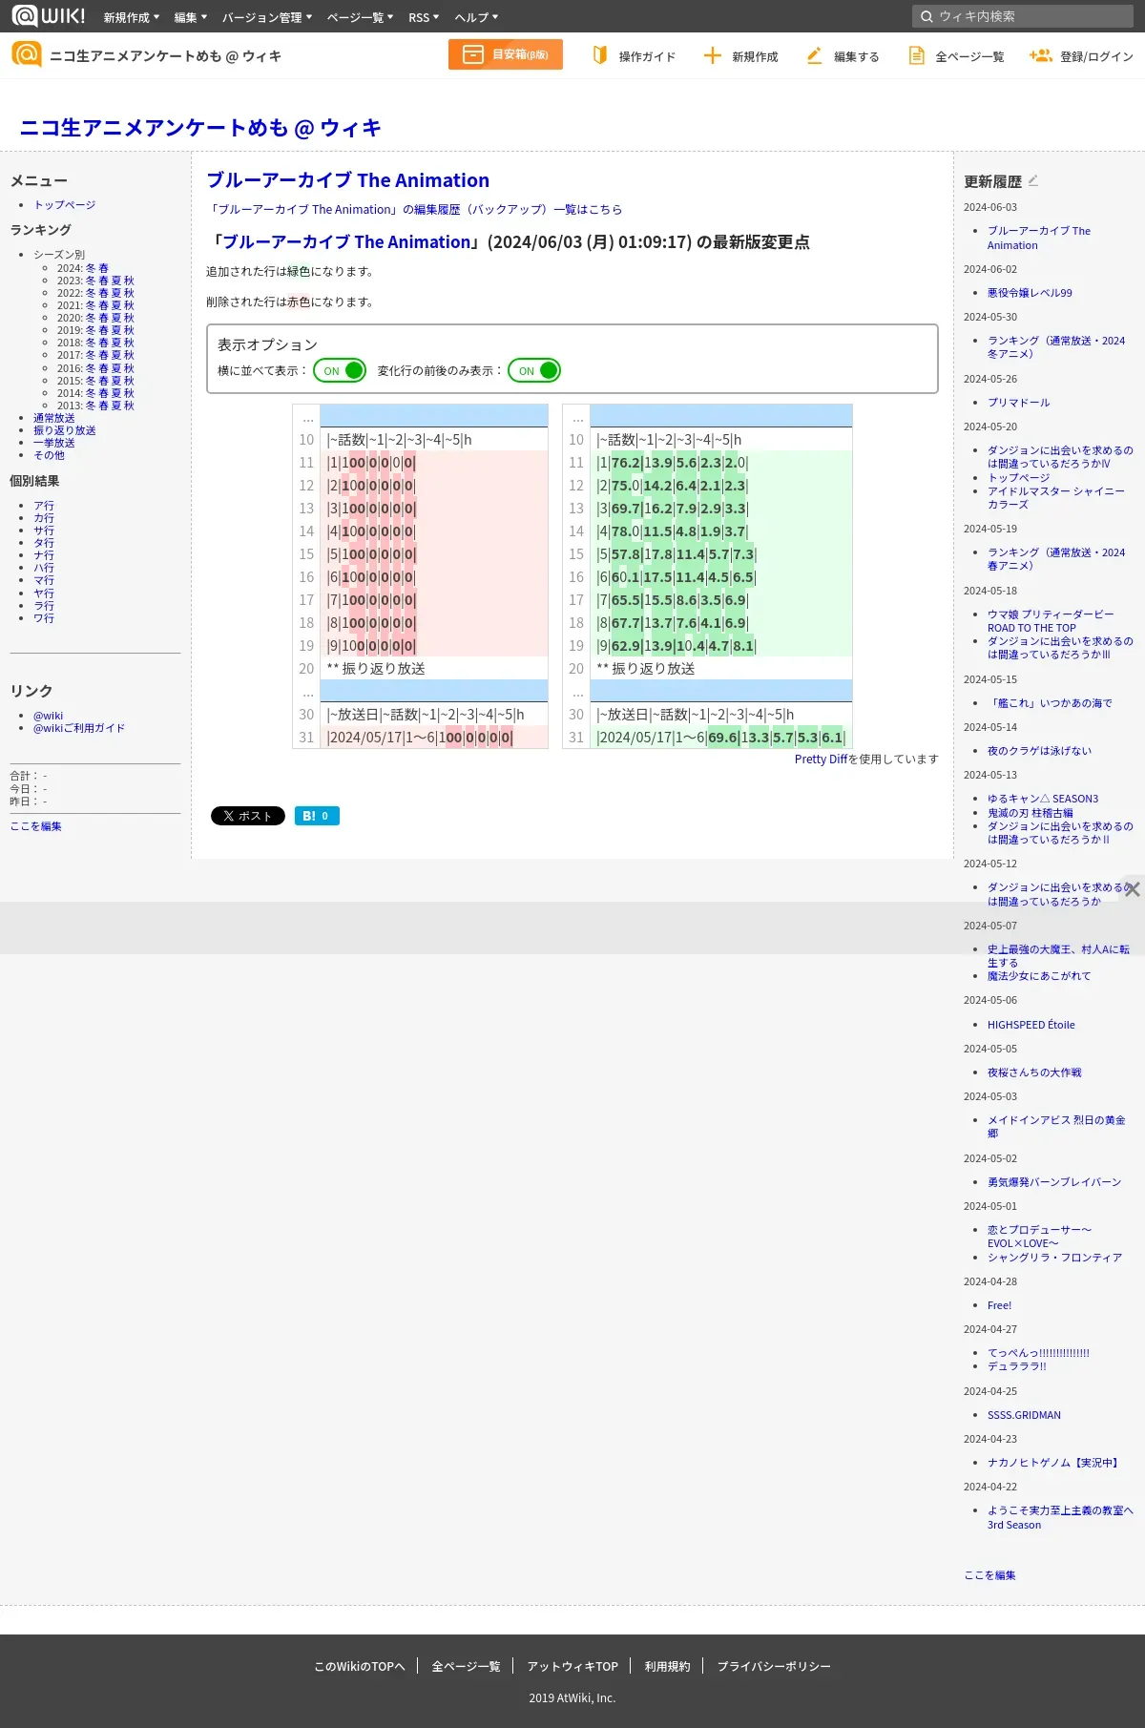Toggle 横に並べて表示 switch off
The height and width of the screenshot is (1728, 1145).
(340, 370)
